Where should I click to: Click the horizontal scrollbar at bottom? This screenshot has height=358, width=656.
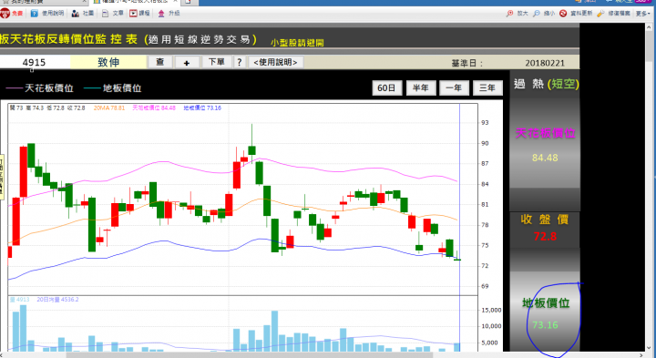[x=323, y=355]
